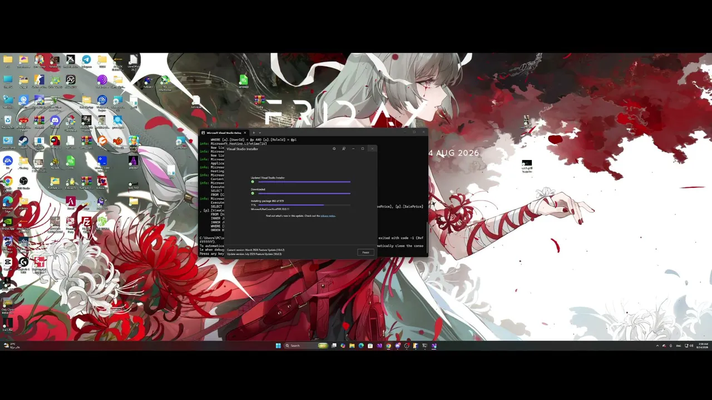Add a new terminal tab
This screenshot has width=712, height=400.
(254, 133)
